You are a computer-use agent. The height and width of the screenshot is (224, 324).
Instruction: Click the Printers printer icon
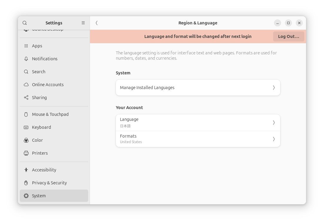(x=26, y=153)
